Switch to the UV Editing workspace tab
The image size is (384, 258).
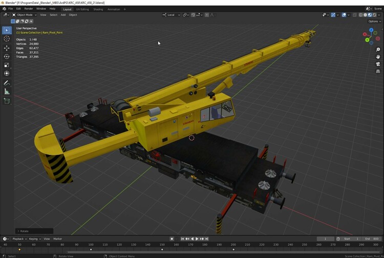coord(82,9)
